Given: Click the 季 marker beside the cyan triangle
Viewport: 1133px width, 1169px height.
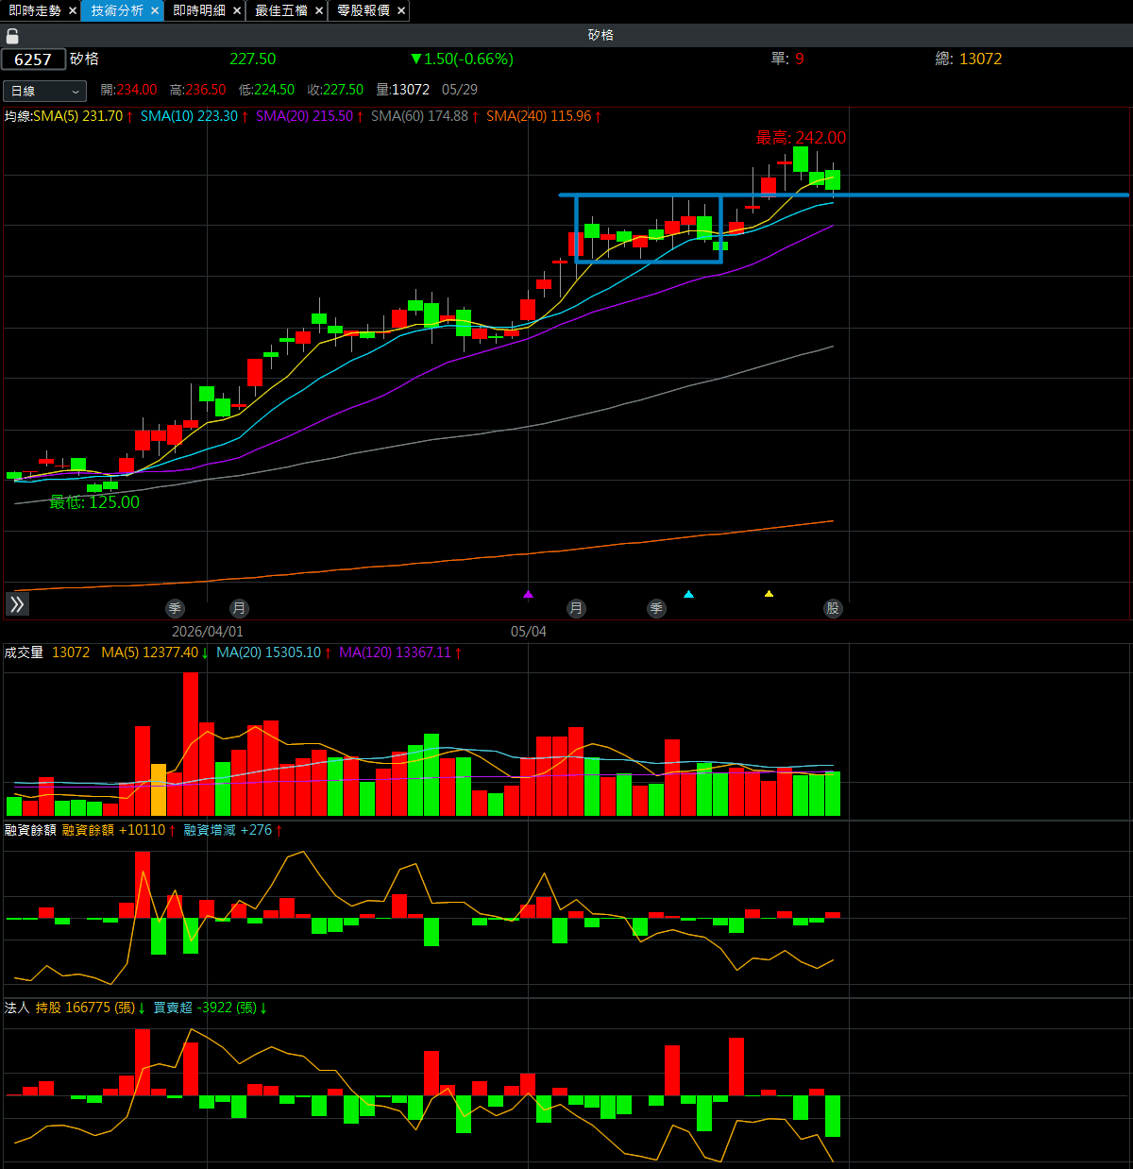Looking at the screenshot, I should point(656,609).
